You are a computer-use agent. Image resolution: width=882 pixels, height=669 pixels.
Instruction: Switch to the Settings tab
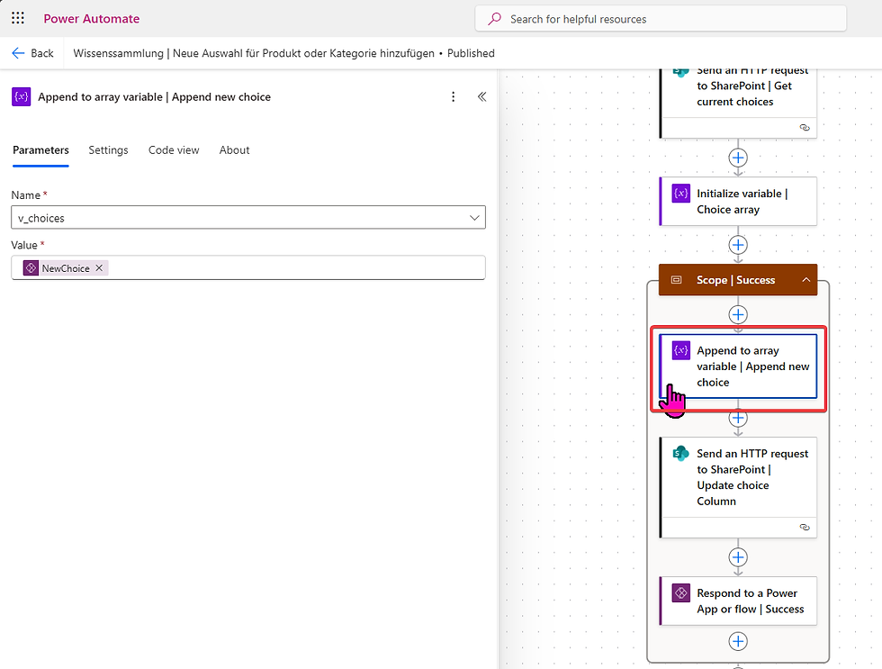click(x=108, y=150)
